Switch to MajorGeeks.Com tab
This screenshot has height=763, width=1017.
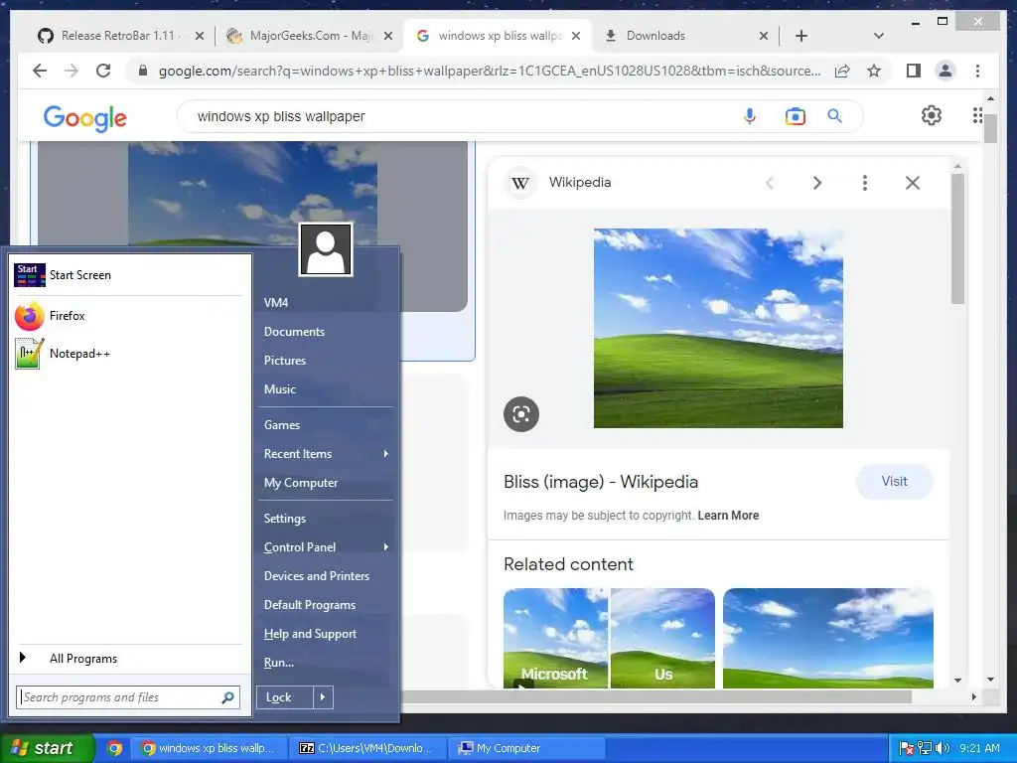(x=308, y=36)
